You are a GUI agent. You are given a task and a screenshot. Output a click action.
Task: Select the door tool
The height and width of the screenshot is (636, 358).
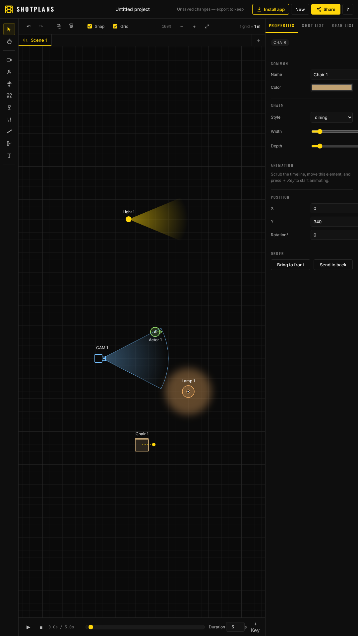point(9,143)
